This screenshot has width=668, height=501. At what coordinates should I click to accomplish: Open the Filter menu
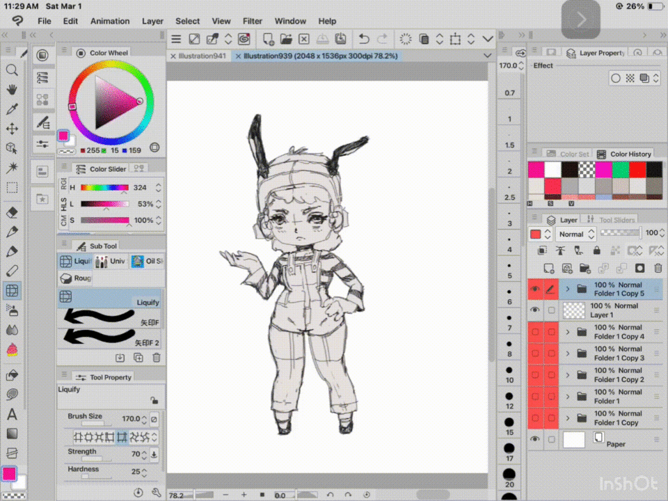(253, 21)
